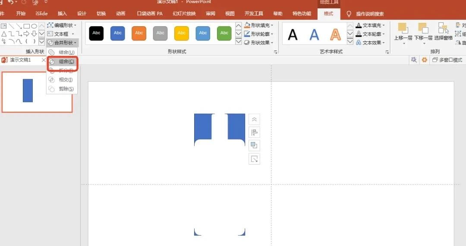Open the 文本框 dropdown

(x=61, y=34)
